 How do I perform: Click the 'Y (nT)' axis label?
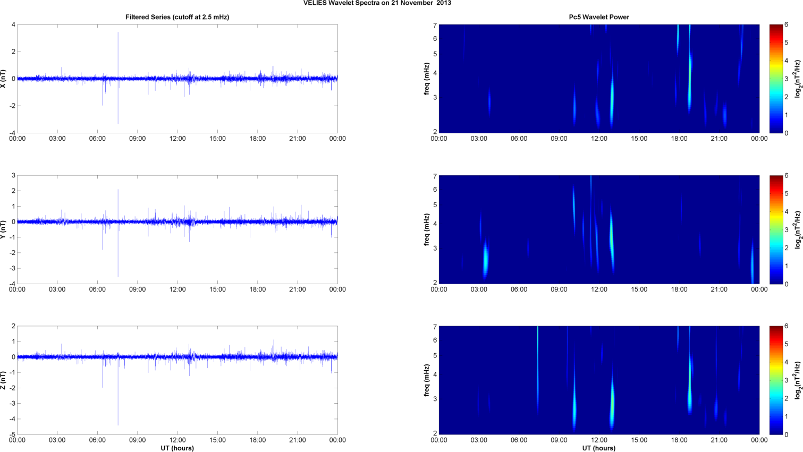4,229
